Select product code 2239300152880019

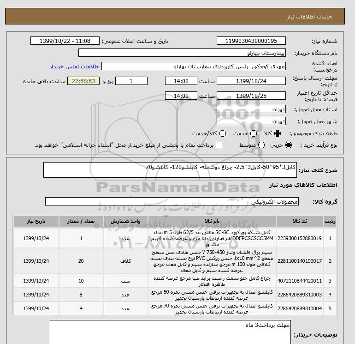[300, 238]
